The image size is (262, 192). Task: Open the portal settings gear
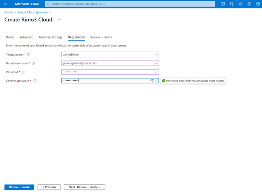click(x=249, y=4)
